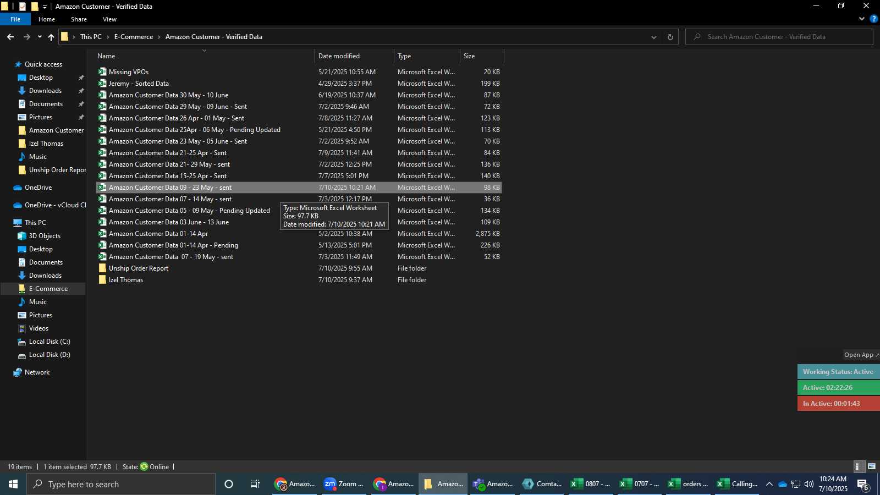880x495 pixels.
Task: Open Local Disk (D:)
Action: click(50, 355)
